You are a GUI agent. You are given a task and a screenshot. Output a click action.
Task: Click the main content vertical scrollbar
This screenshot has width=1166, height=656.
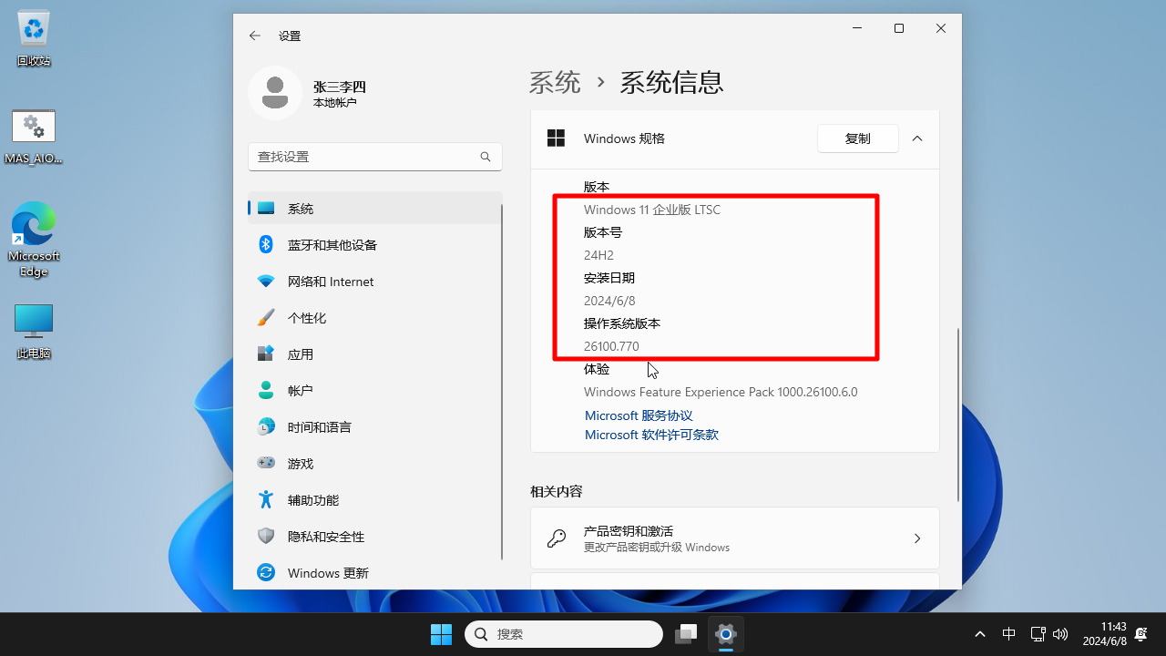pos(958,415)
